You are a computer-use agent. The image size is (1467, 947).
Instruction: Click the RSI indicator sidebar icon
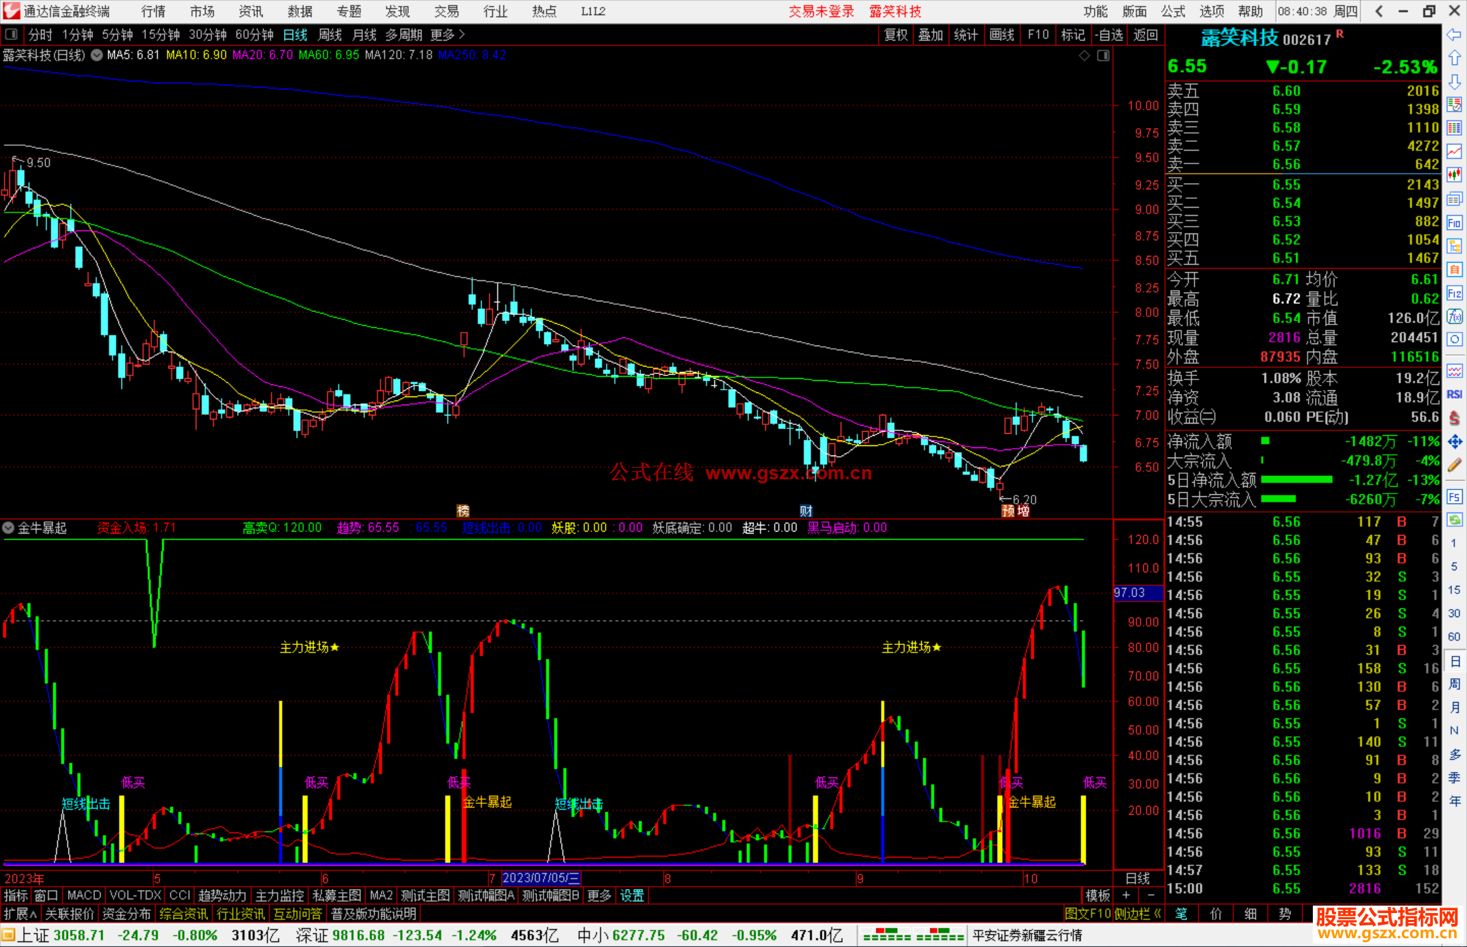click(1454, 394)
